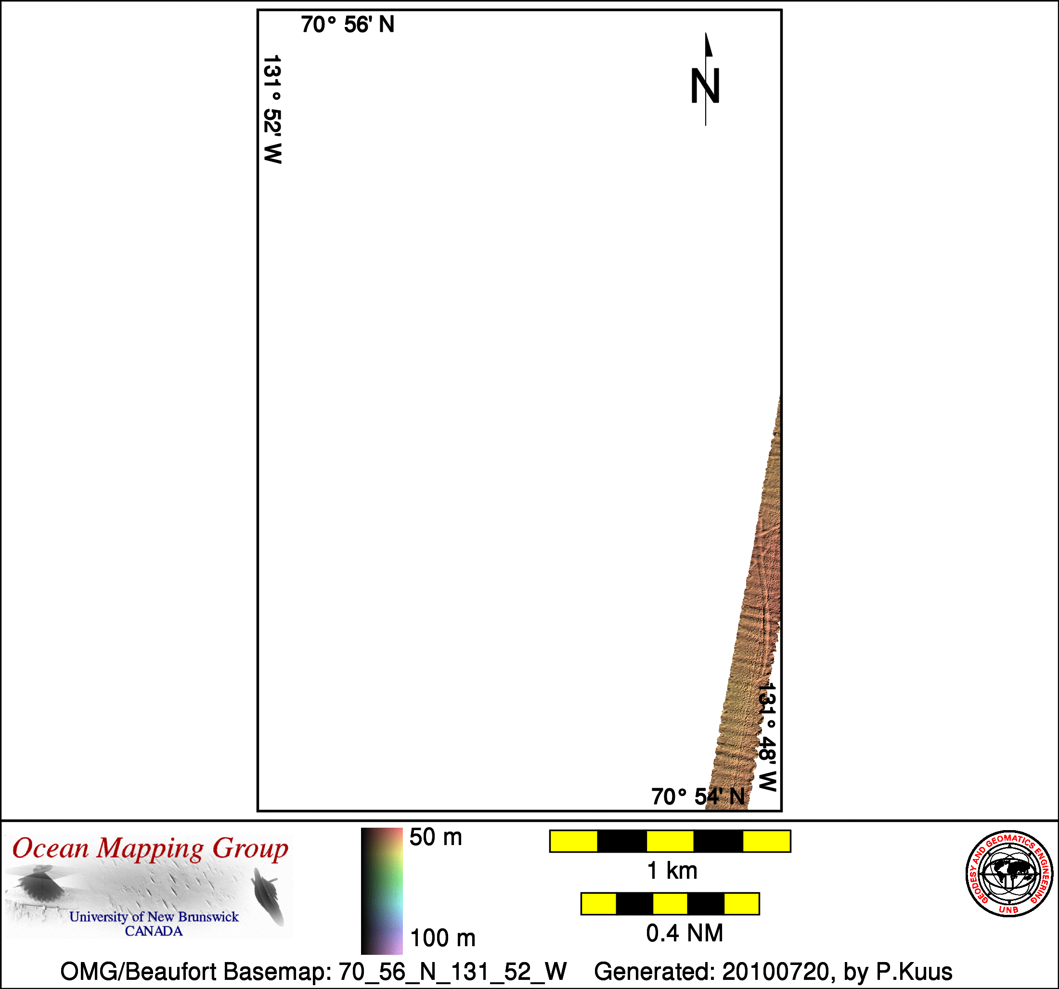Click the 0.4 NM scale label
This screenshot has height=989, width=1059.
click(x=684, y=933)
